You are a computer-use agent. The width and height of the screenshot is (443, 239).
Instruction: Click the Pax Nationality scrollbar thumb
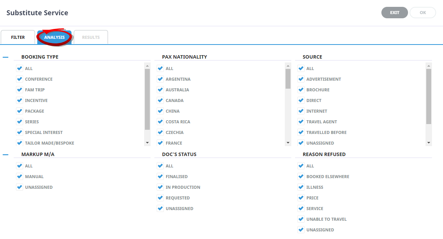288,79
